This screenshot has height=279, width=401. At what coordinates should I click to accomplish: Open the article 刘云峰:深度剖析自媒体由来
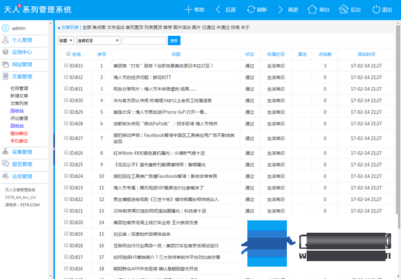click(x=142, y=234)
